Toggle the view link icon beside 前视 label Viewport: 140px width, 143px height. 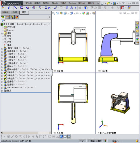[x=55, y=71]
